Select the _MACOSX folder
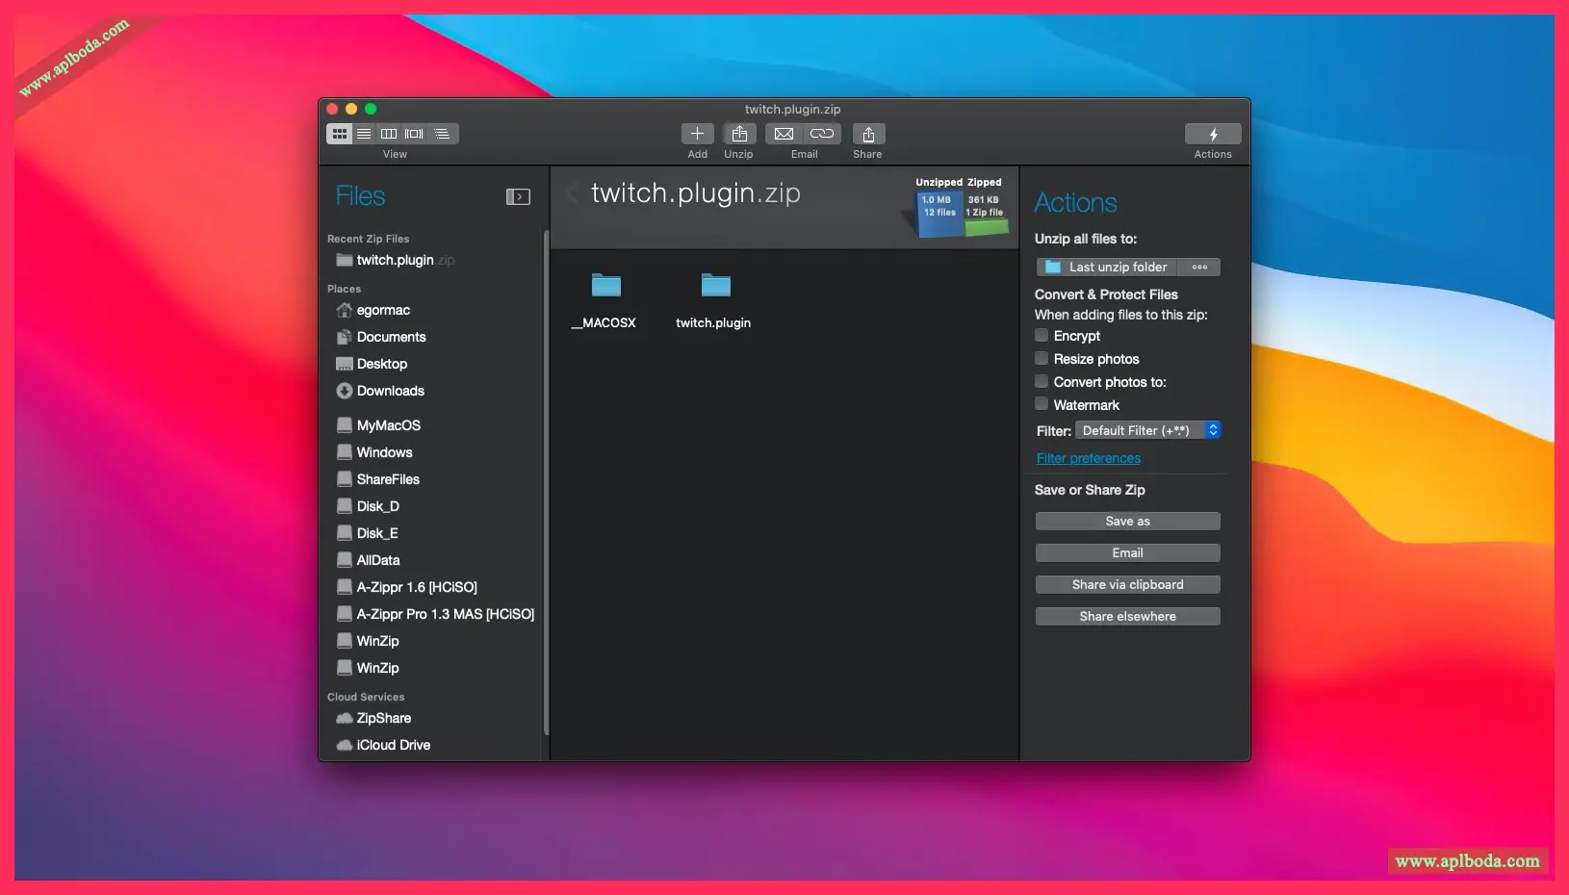 point(605,300)
